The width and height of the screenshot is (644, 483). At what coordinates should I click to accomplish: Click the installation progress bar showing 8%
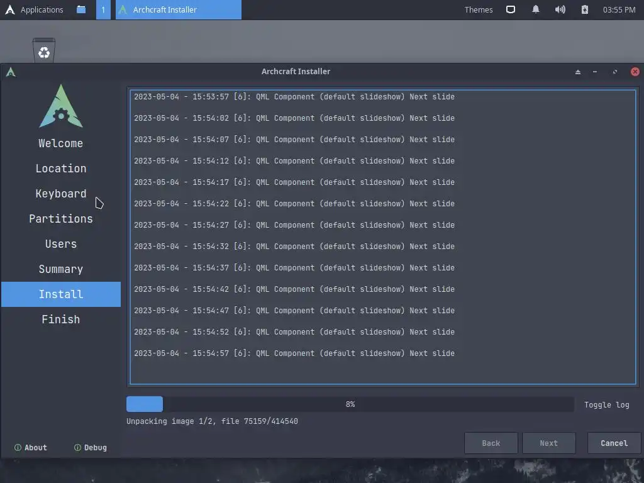coord(350,404)
